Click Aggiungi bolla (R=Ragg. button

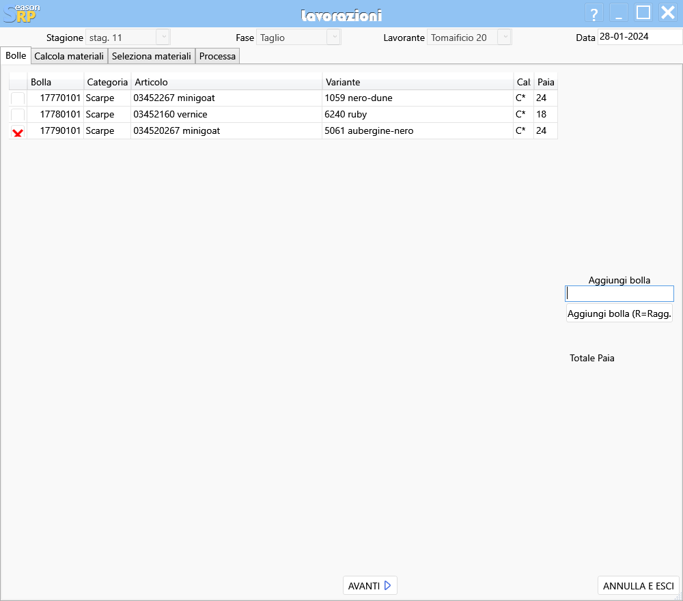(619, 313)
